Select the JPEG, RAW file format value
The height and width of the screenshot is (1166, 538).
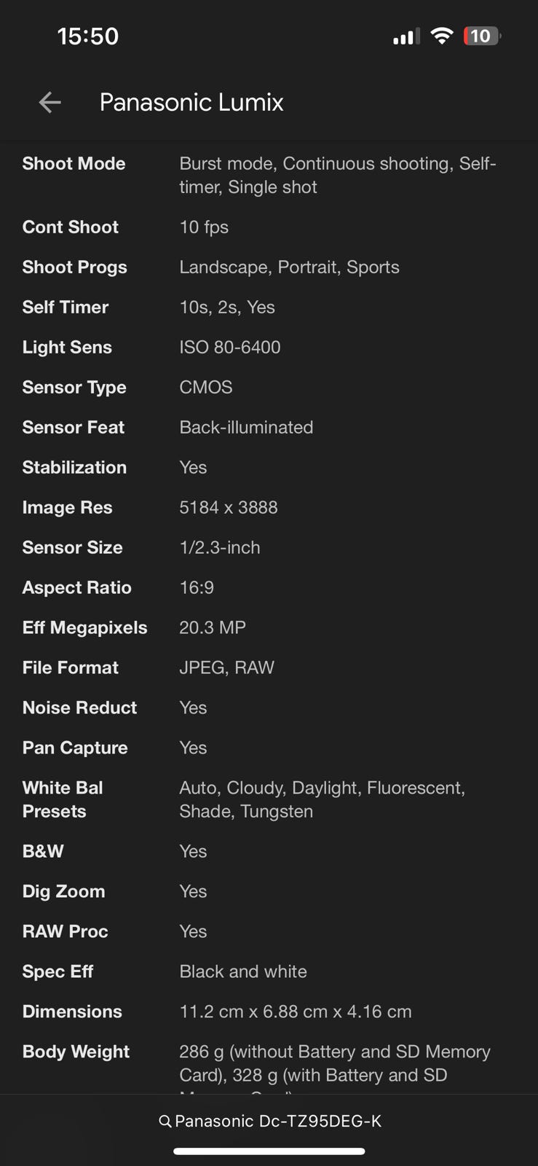pos(227,668)
